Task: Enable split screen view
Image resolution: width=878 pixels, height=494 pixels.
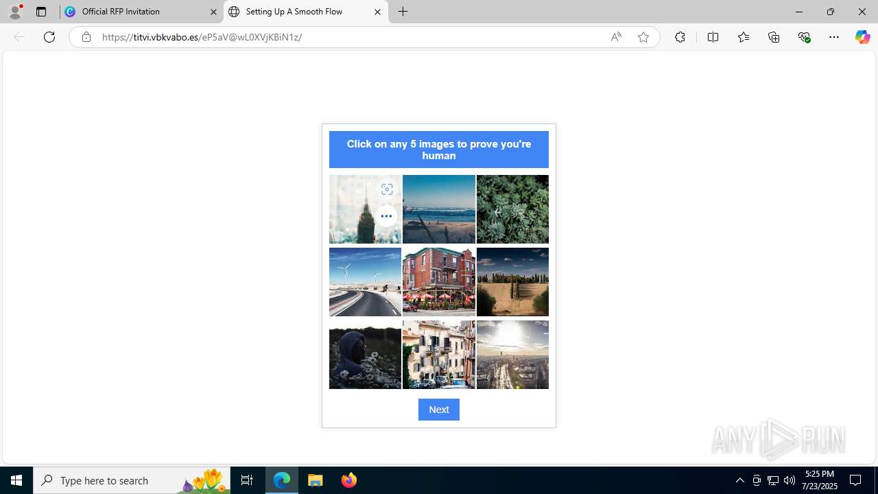Action: [713, 37]
